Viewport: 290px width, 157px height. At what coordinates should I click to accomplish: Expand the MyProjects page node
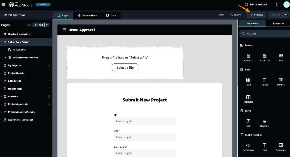tap(1, 65)
